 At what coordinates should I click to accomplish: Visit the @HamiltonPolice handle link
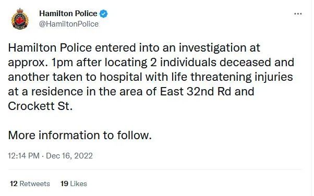point(69,24)
